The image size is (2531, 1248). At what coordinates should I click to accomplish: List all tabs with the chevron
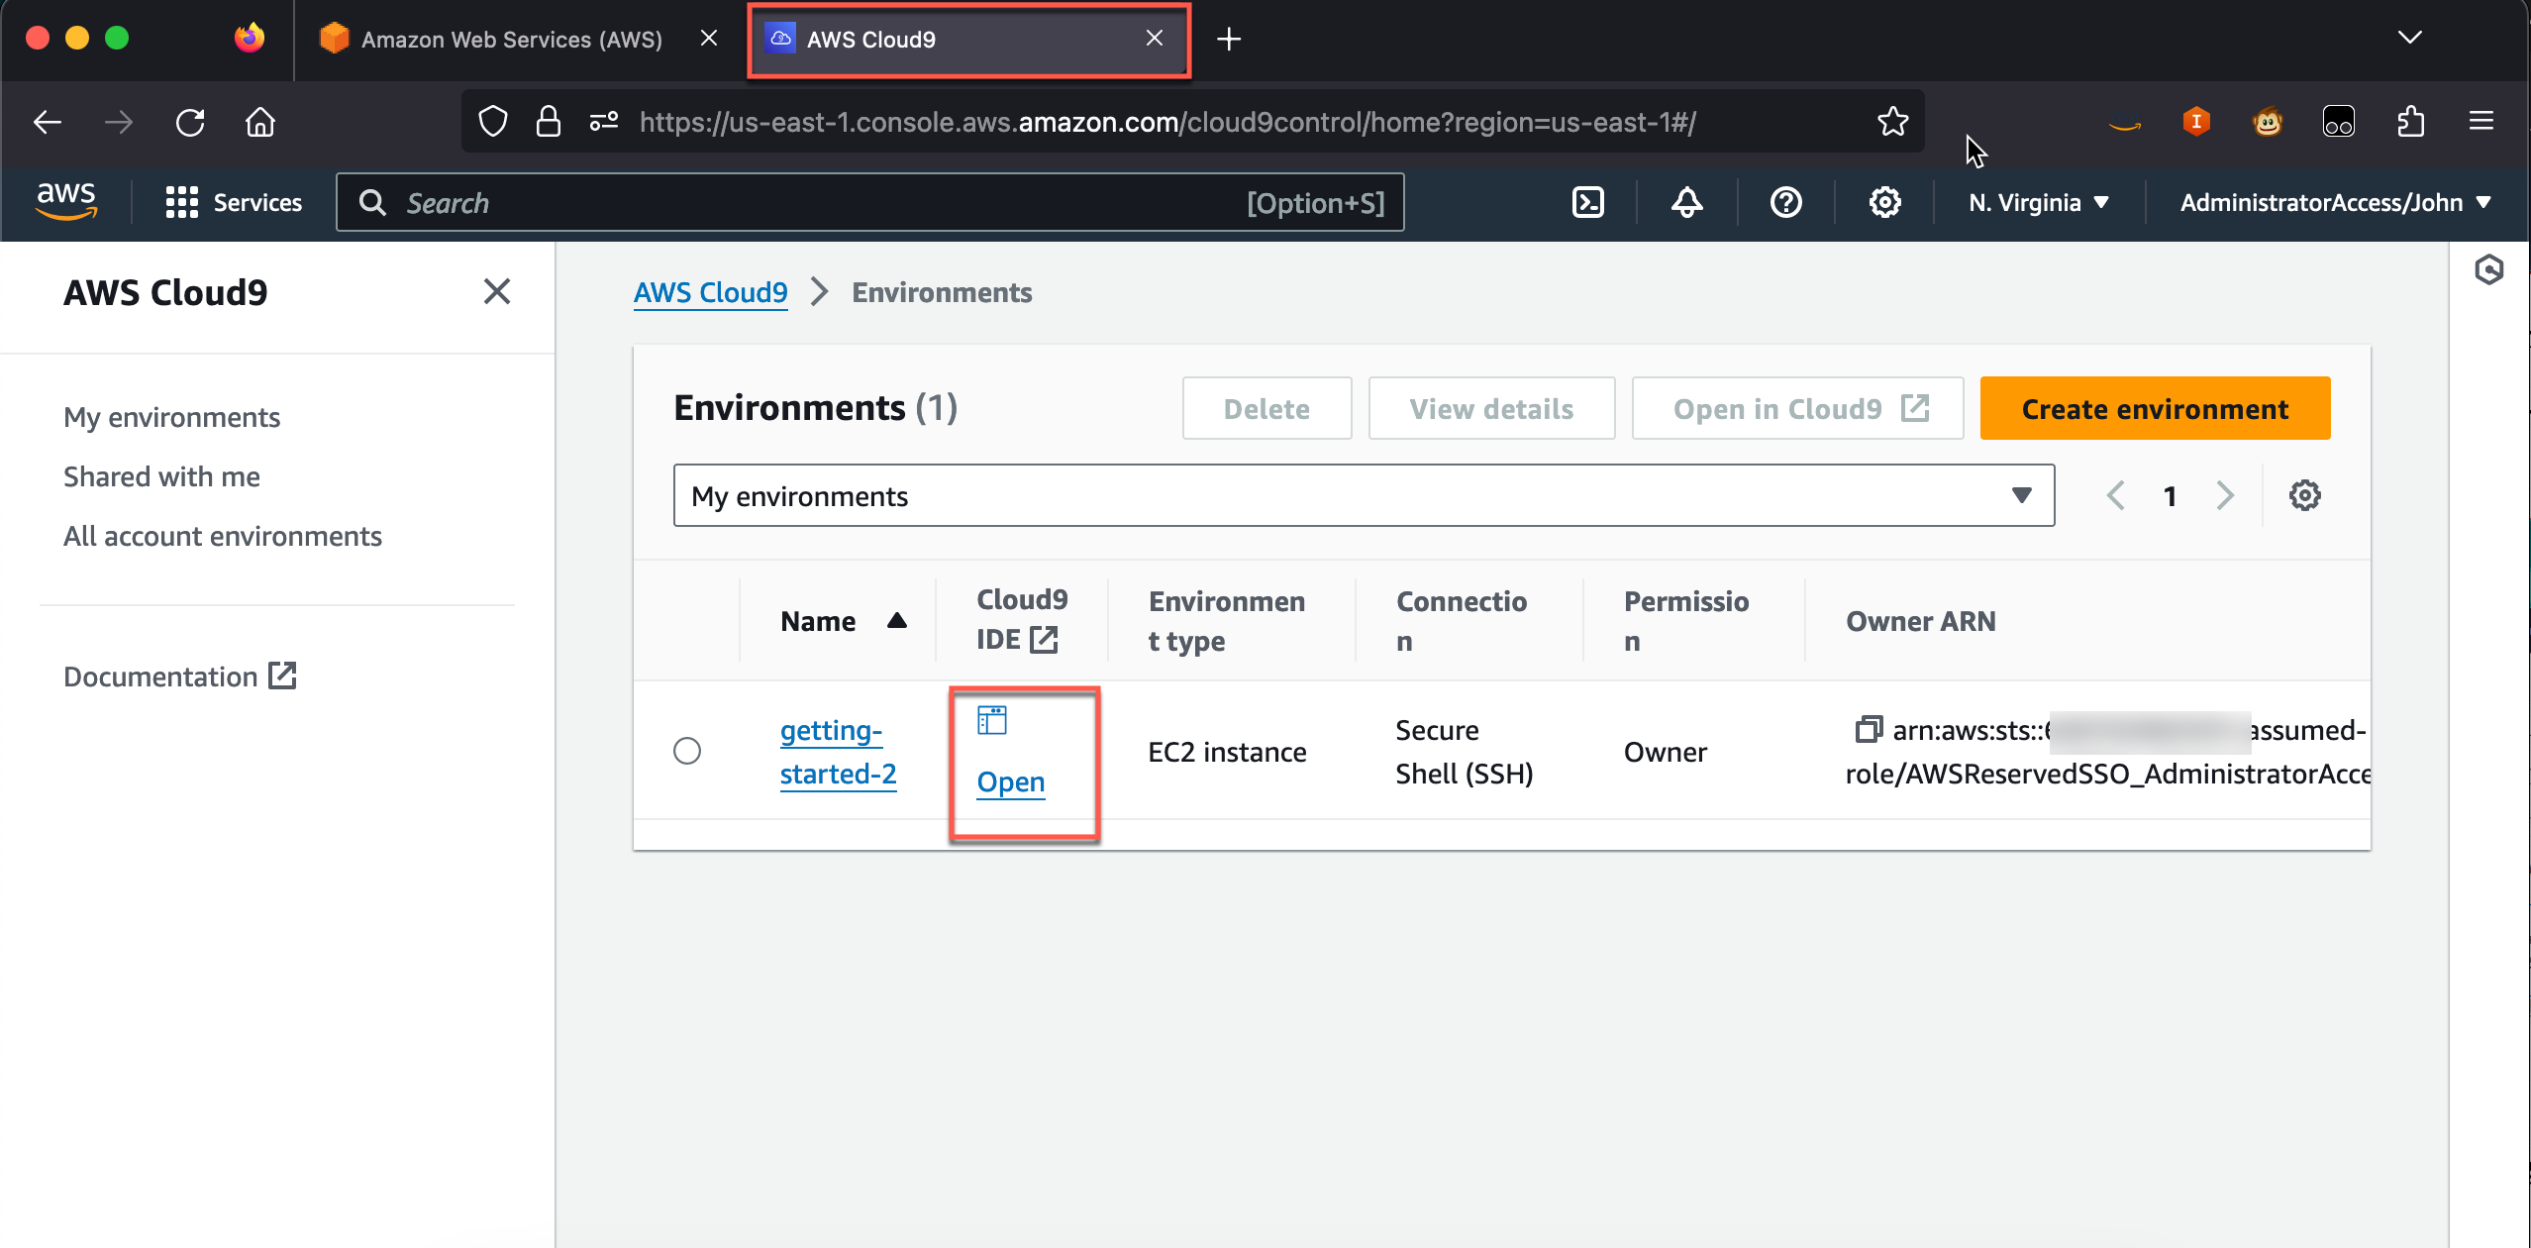point(2410,38)
